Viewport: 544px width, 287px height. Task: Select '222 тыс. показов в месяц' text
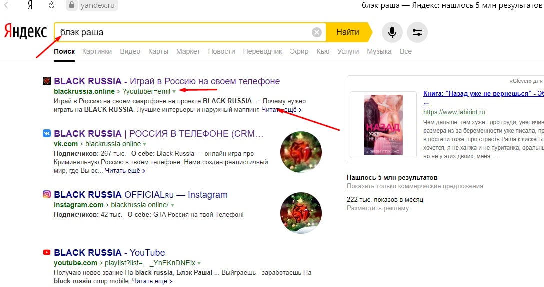tap(385, 200)
